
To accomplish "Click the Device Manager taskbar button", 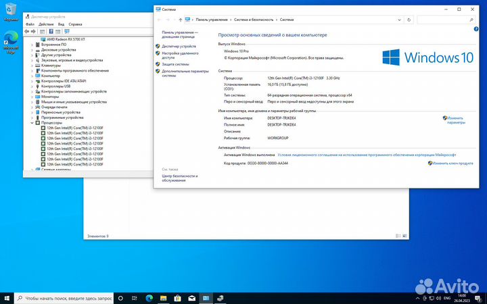I will pos(221,299).
